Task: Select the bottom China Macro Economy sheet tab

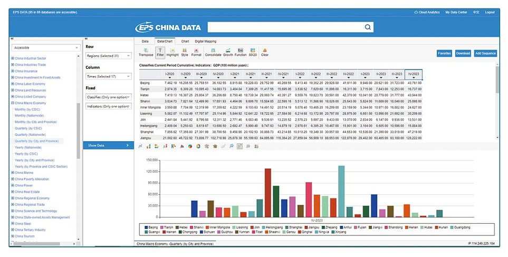Action: click(x=175, y=243)
